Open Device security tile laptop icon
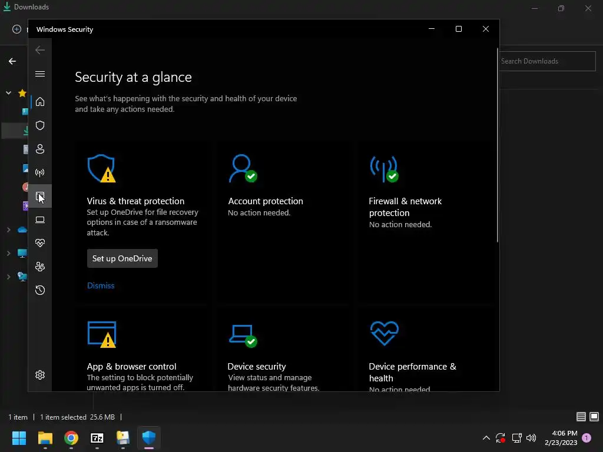 [x=243, y=335]
